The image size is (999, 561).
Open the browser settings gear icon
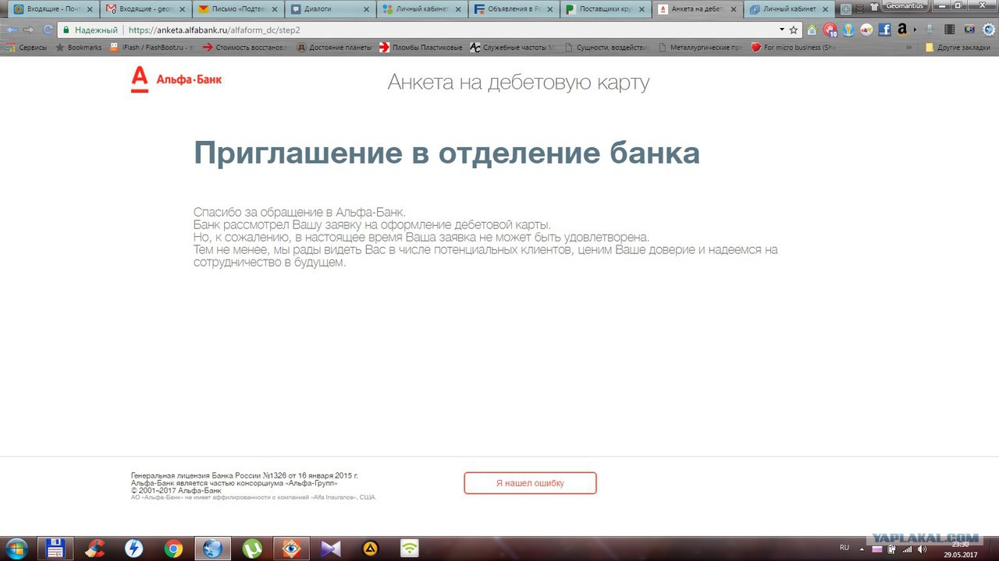988,30
